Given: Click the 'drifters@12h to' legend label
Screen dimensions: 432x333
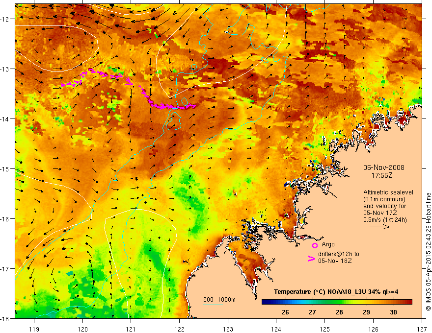Looking at the screenshot, I should pyautogui.click(x=339, y=254).
